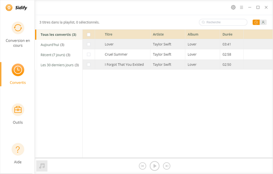
Task: Sort by the Durée column header
Action: point(227,34)
